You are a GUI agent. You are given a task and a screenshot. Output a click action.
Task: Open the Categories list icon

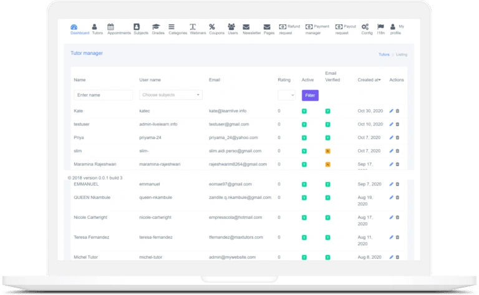click(172, 27)
